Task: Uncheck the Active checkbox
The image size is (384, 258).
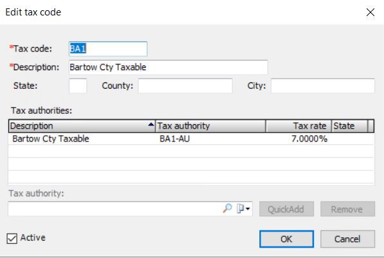Action: coord(12,238)
